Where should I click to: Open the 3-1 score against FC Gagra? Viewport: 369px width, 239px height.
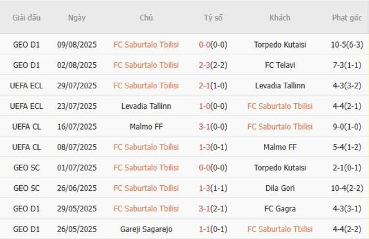[205, 208]
